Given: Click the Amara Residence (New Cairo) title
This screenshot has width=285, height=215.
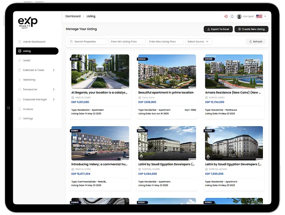Looking at the screenshot, I should [233, 92].
